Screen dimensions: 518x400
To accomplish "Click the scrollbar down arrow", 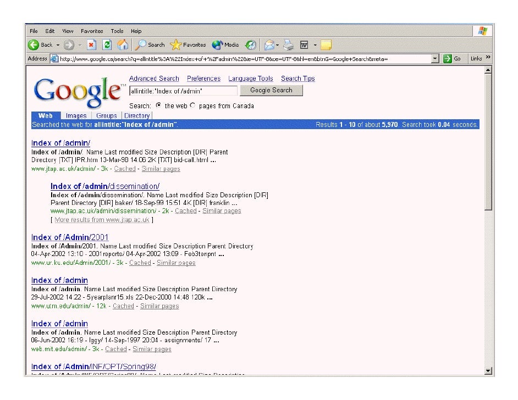I will tap(488, 371).
